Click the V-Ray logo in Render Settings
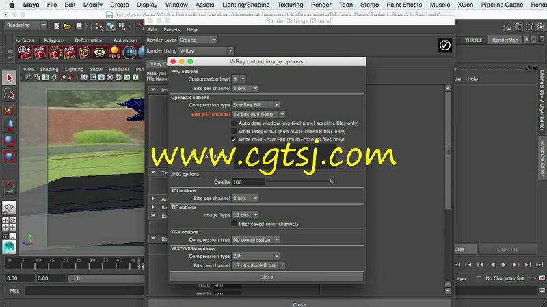The width and height of the screenshot is (547, 307). tap(445, 45)
